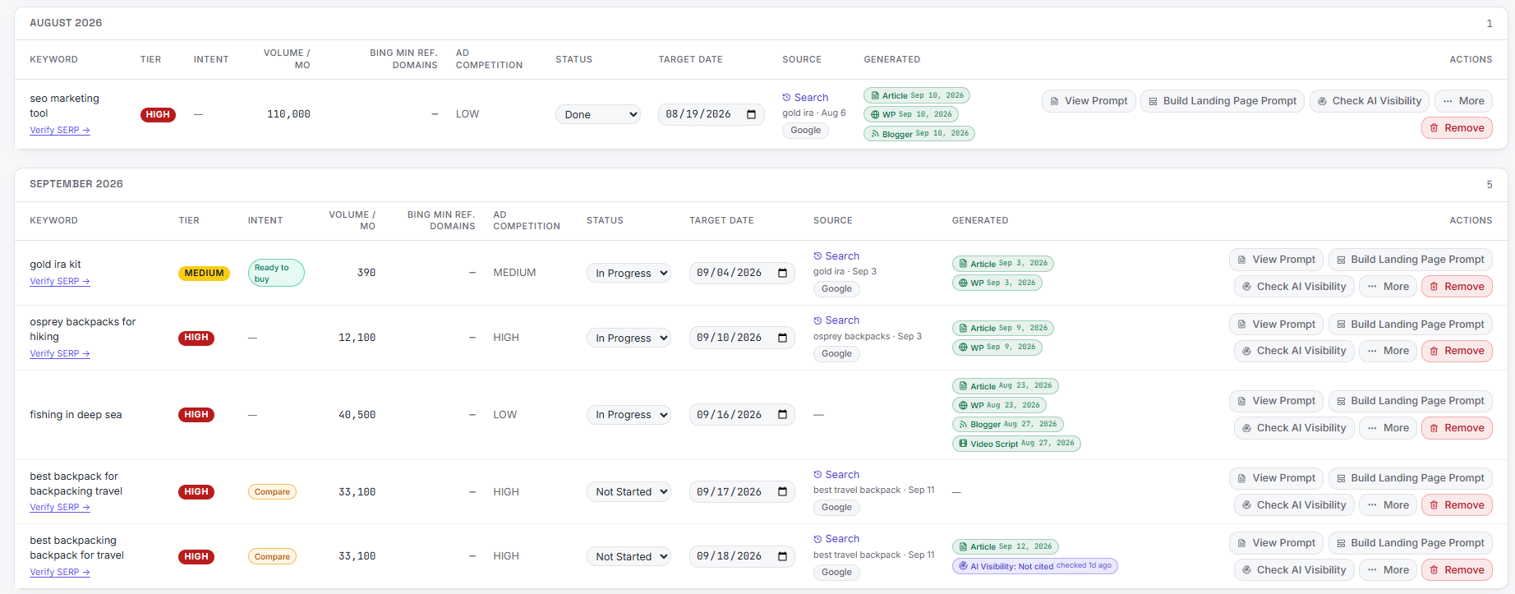The width and height of the screenshot is (1515, 594).
Task: Open status dropdown for osprey backpacks for hiking
Action: tap(629, 338)
